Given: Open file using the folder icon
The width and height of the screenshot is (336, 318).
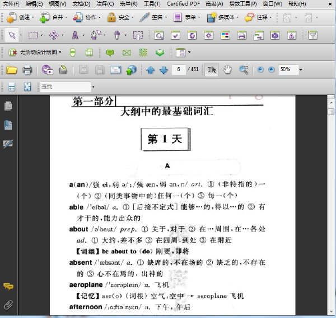Looking at the screenshot, I should (x=12, y=70).
